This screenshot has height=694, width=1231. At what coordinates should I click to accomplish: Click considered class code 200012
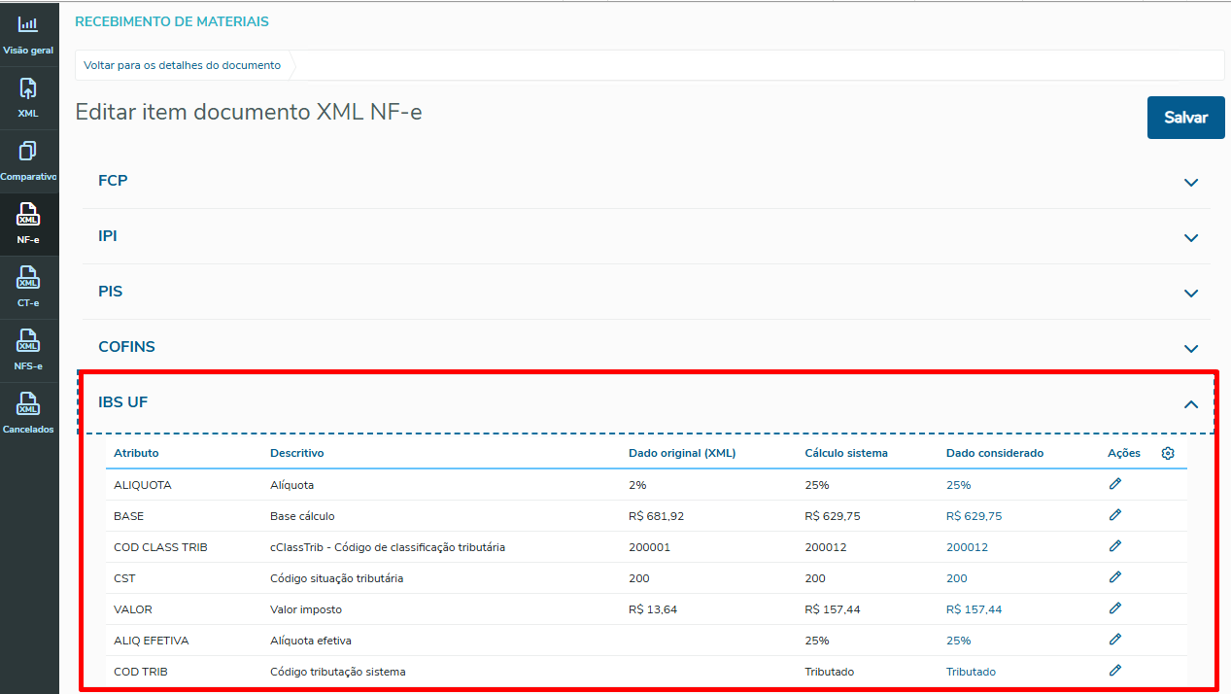[967, 547]
